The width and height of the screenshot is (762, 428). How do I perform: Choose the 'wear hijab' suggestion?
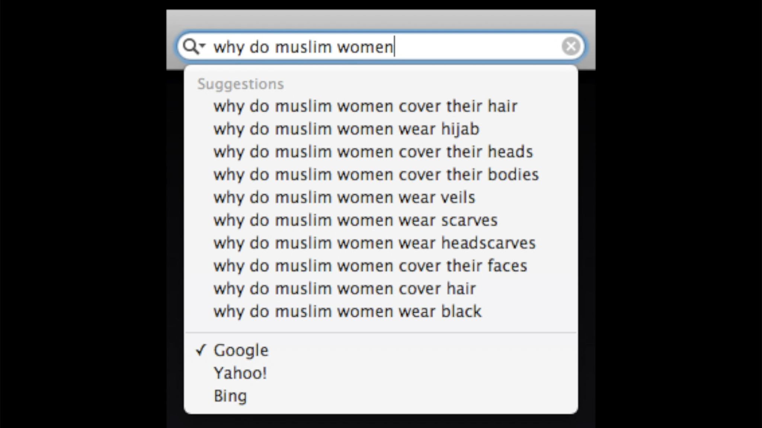346,129
